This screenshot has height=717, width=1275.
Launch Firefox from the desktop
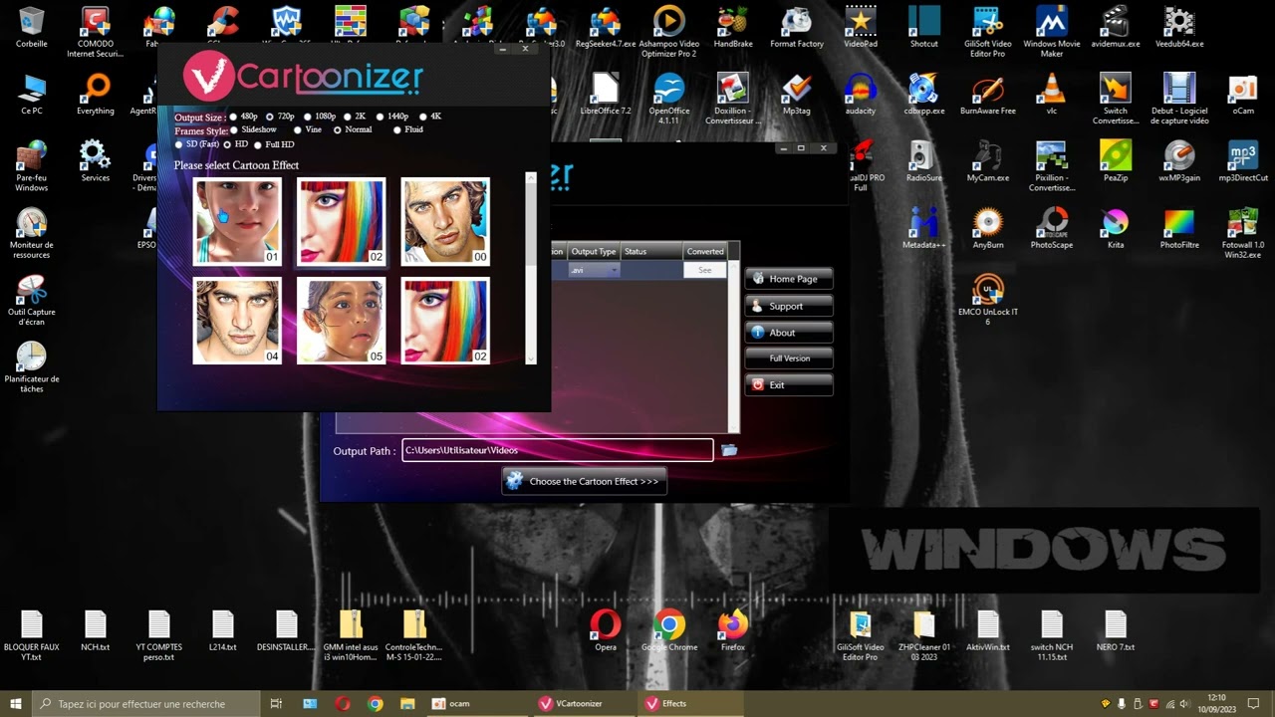733,630
